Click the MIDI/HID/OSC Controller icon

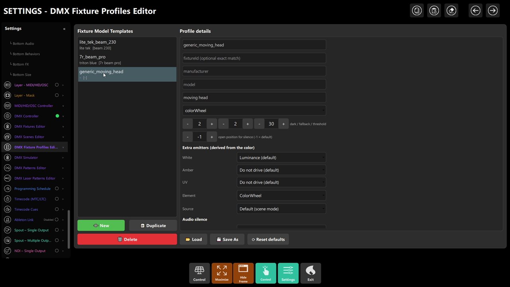tap(7, 106)
